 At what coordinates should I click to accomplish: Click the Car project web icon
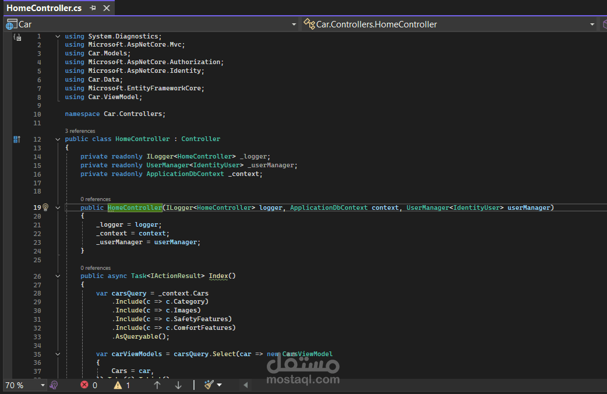12,24
